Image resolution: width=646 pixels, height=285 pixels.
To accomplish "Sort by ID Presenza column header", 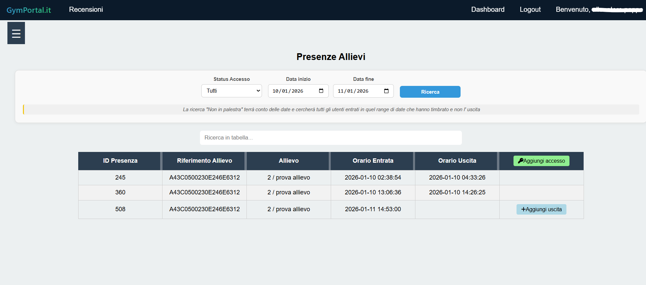I will (x=120, y=161).
